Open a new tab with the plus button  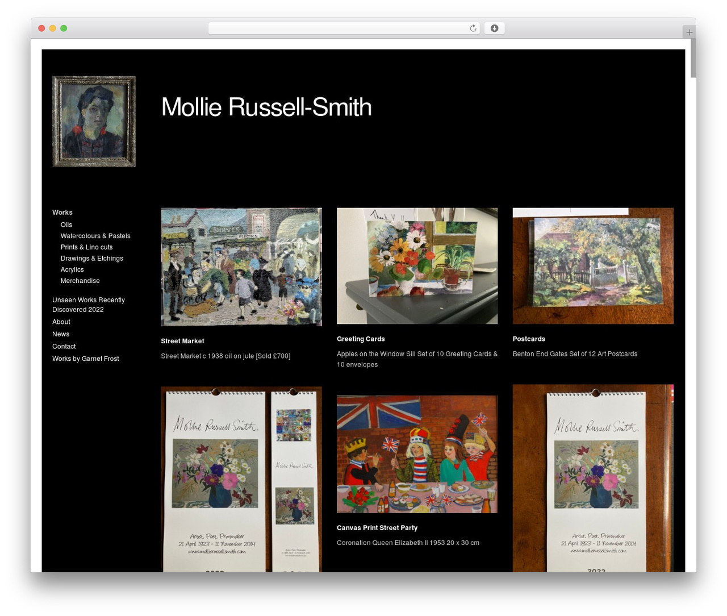tap(689, 32)
